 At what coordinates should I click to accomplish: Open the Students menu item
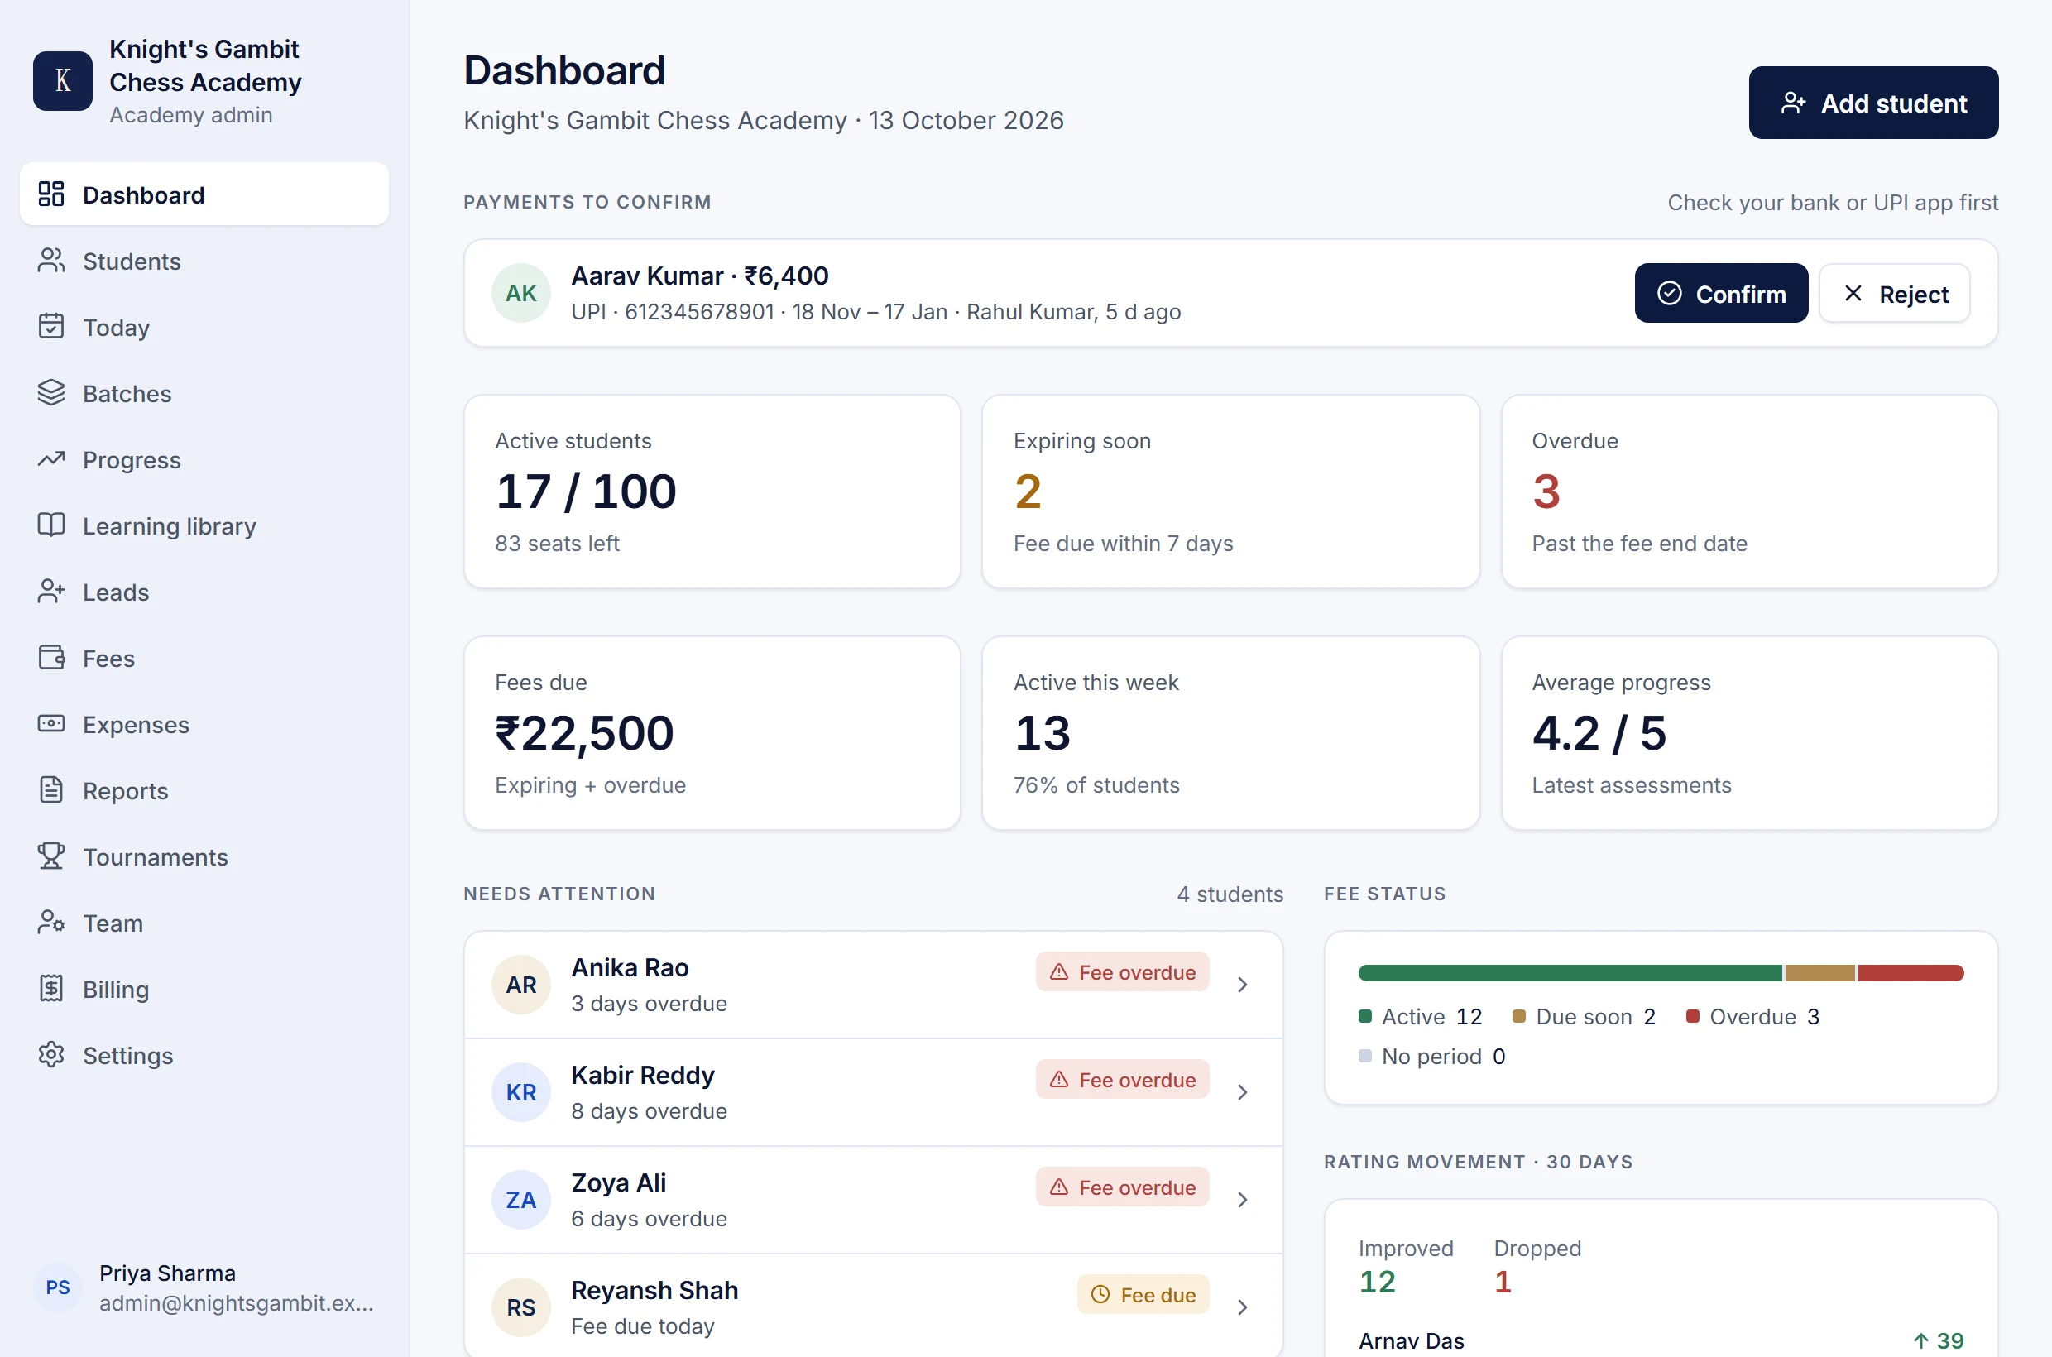204,261
